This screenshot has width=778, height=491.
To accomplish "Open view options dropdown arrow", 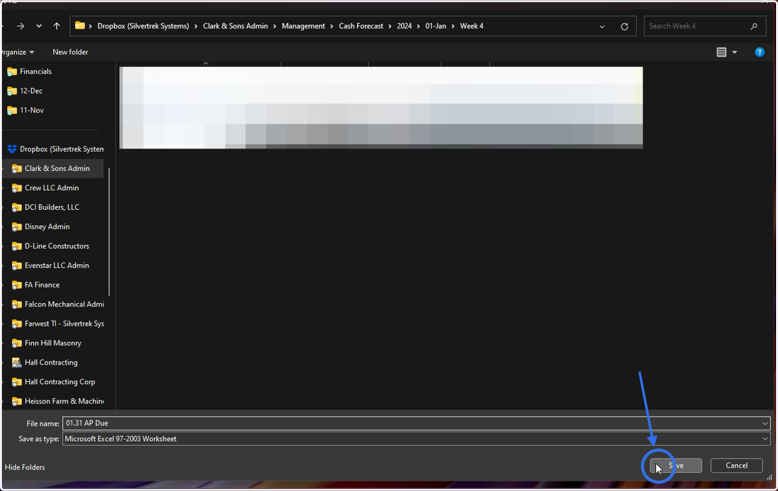I will [x=735, y=52].
